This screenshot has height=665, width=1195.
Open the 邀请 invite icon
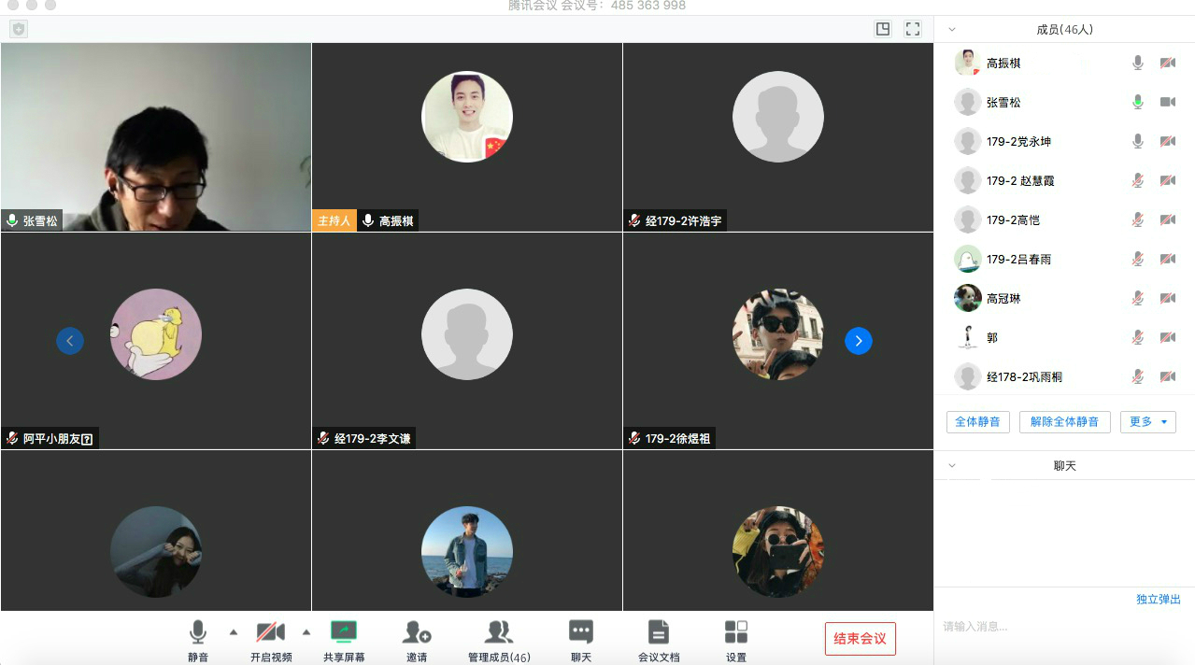click(417, 633)
